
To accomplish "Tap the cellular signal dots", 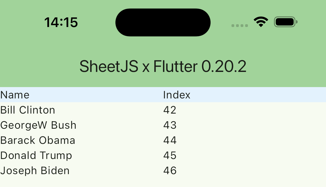I will [x=240, y=25].
